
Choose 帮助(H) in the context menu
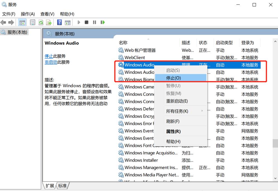coord(181,142)
